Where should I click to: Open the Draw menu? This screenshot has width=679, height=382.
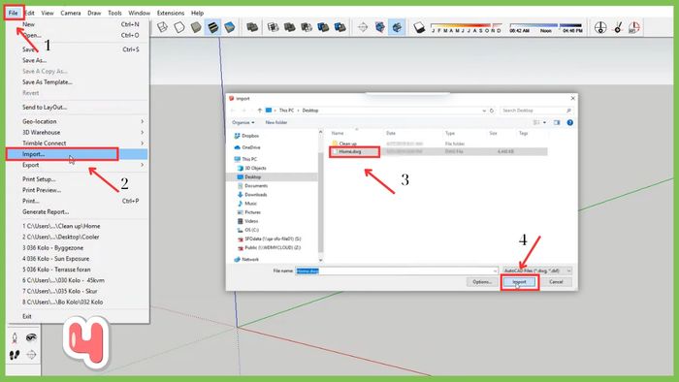pos(94,13)
